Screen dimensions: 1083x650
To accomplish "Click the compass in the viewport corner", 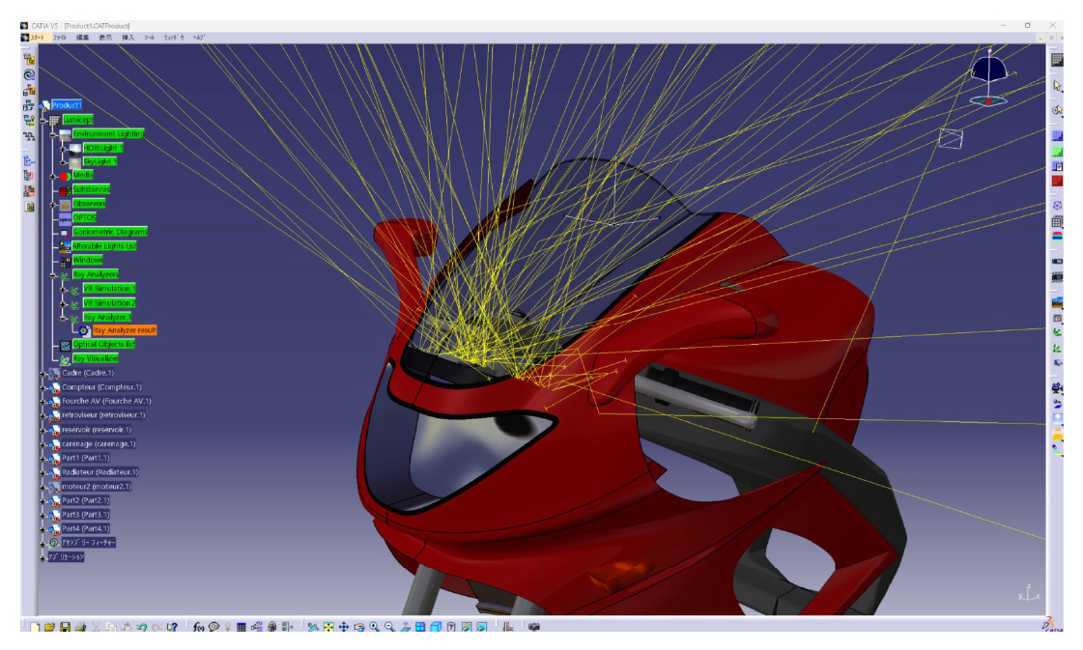I will point(990,77).
